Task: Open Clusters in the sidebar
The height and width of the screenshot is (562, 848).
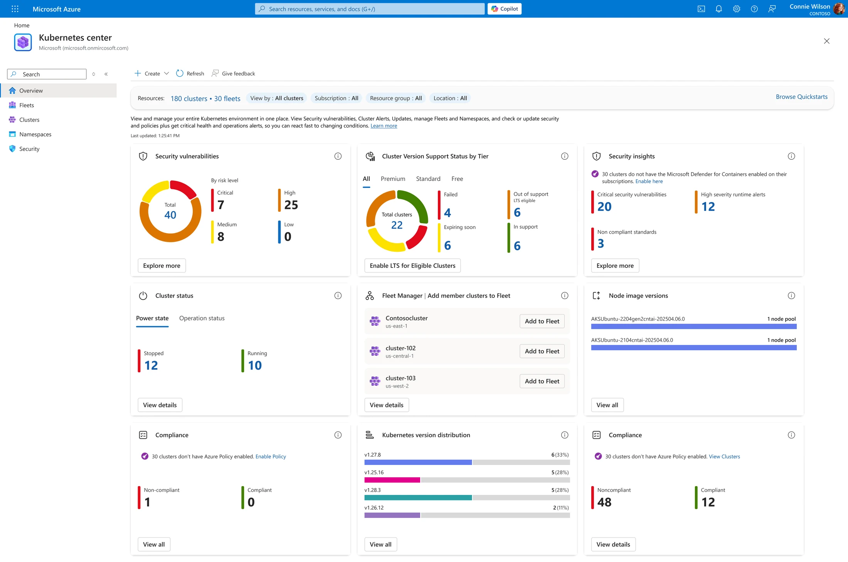Action: tap(59, 120)
